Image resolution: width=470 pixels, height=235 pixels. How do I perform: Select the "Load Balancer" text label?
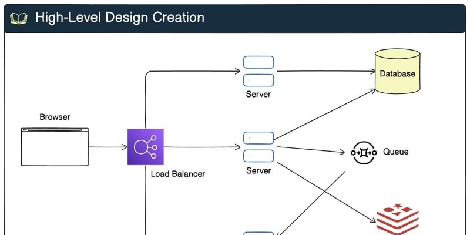coord(178,174)
